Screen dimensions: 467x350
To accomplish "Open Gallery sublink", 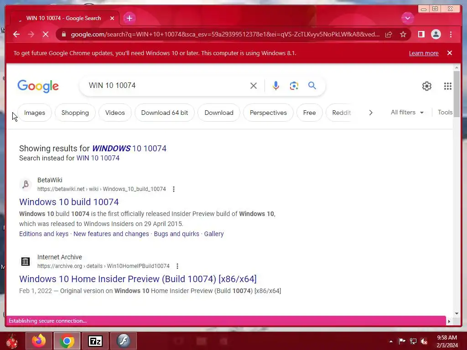I will [214, 234].
